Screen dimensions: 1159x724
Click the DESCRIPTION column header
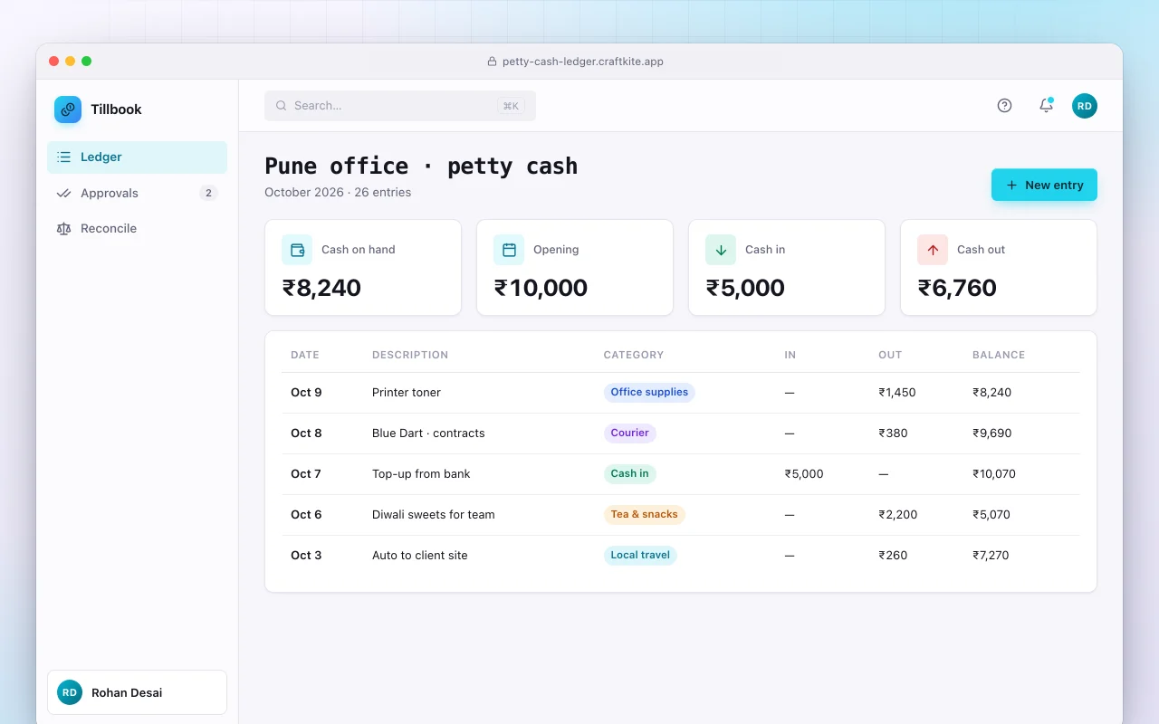pyautogui.click(x=410, y=355)
